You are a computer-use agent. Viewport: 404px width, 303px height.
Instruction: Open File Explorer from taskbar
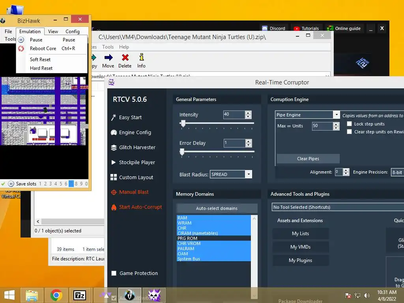(x=32, y=295)
